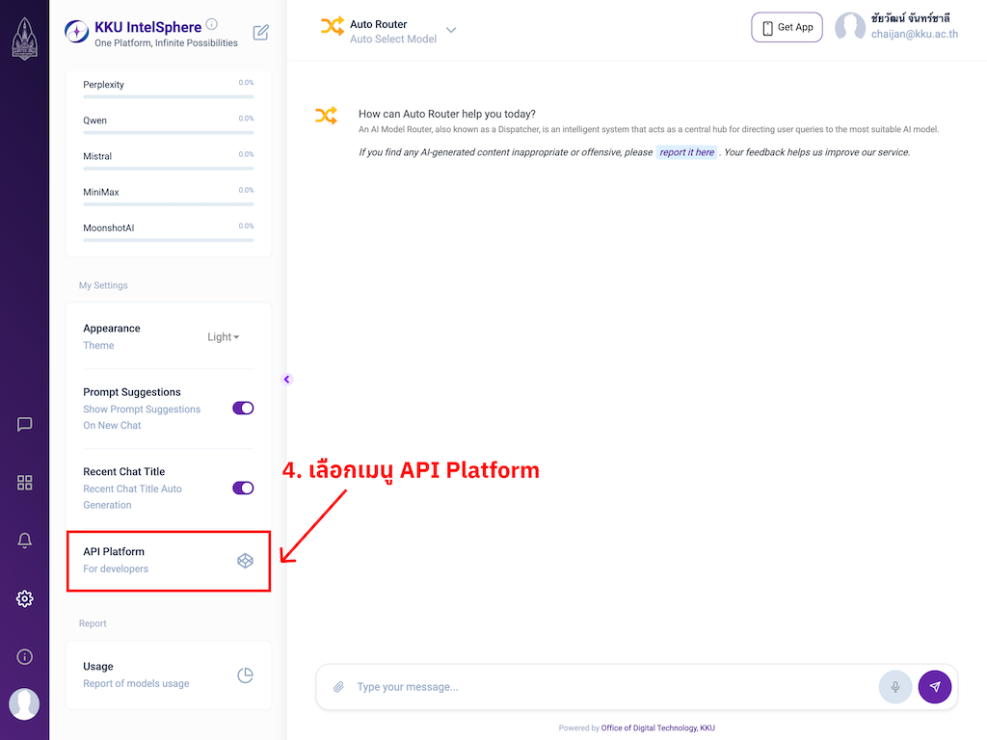This screenshot has width=987, height=740.
Task: Click the My Settings section heading
Action: tap(103, 285)
